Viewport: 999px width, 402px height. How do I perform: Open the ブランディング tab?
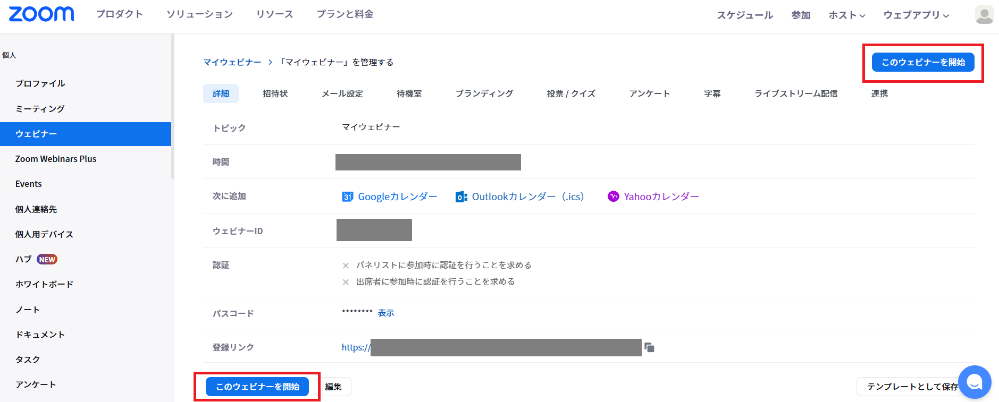tap(484, 93)
